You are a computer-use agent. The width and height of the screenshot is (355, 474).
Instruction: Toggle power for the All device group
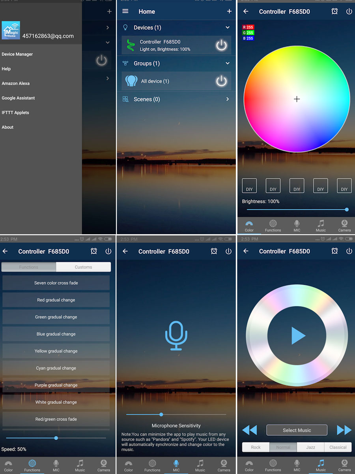pos(221,81)
